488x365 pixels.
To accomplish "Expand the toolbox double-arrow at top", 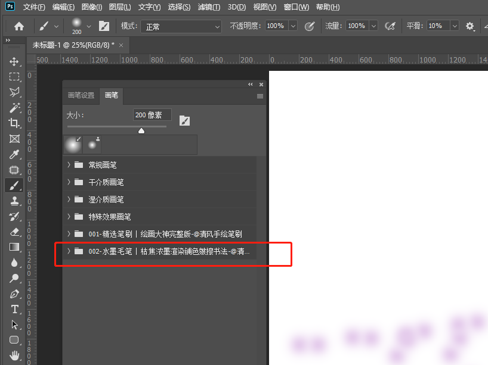I will [8, 40].
